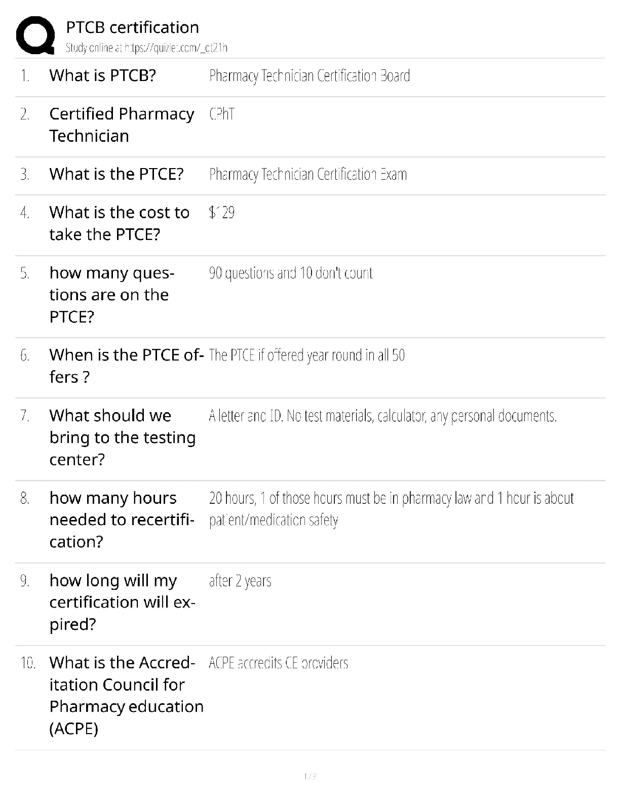
Task: Select the question "What is the PTCE?"
Action: coord(117,174)
